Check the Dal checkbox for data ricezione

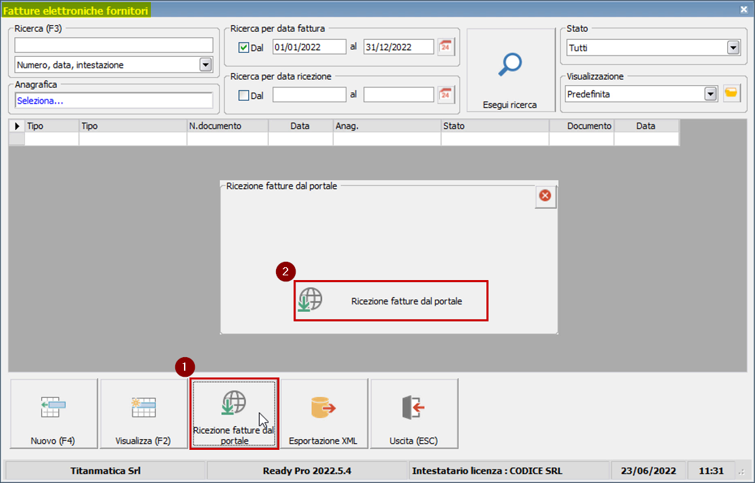pos(244,95)
